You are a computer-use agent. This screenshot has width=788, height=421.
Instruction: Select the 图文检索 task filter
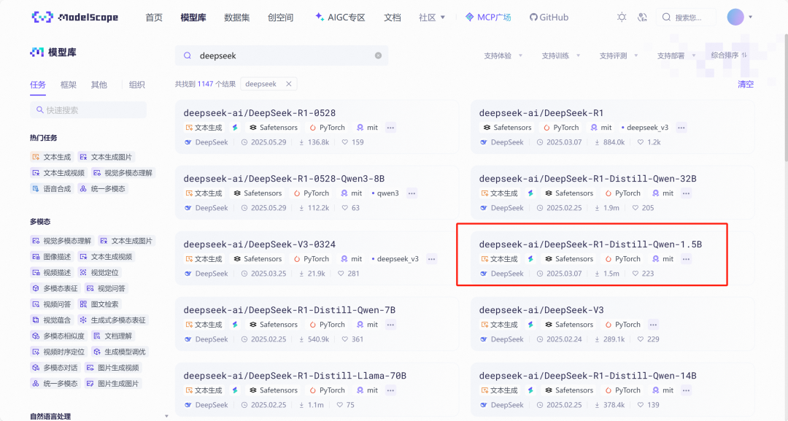(x=99, y=304)
